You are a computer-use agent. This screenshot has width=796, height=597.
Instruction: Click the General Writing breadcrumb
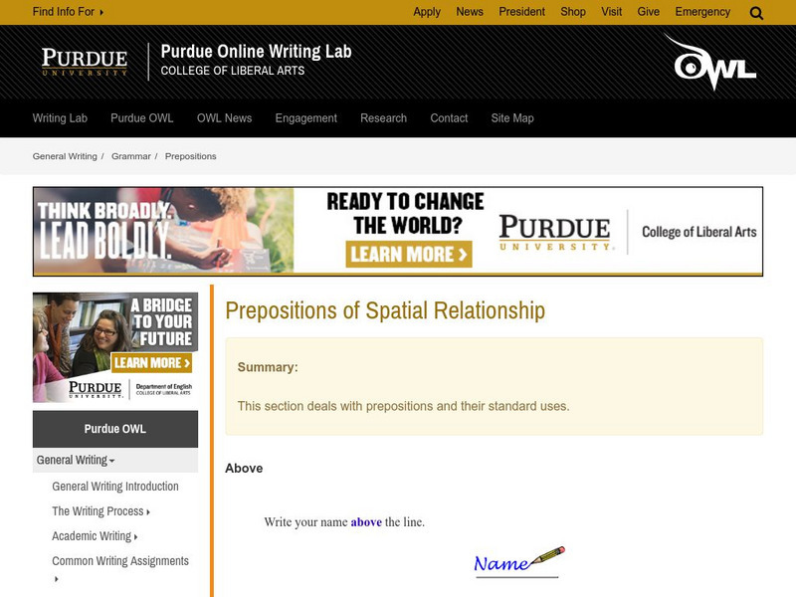tap(65, 156)
